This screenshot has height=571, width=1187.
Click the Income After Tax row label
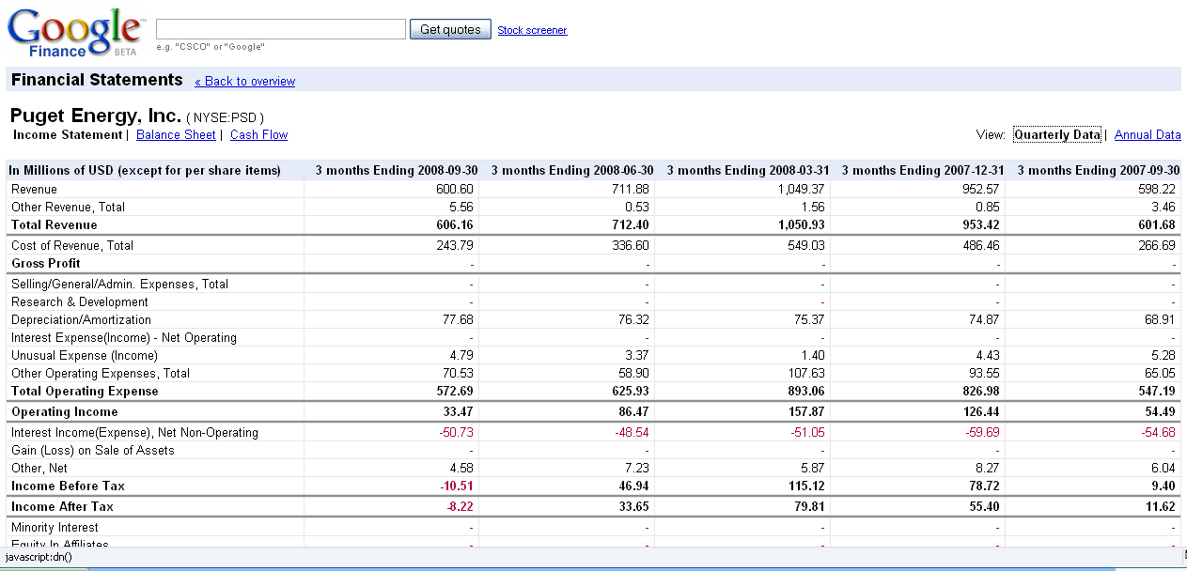pos(62,506)
